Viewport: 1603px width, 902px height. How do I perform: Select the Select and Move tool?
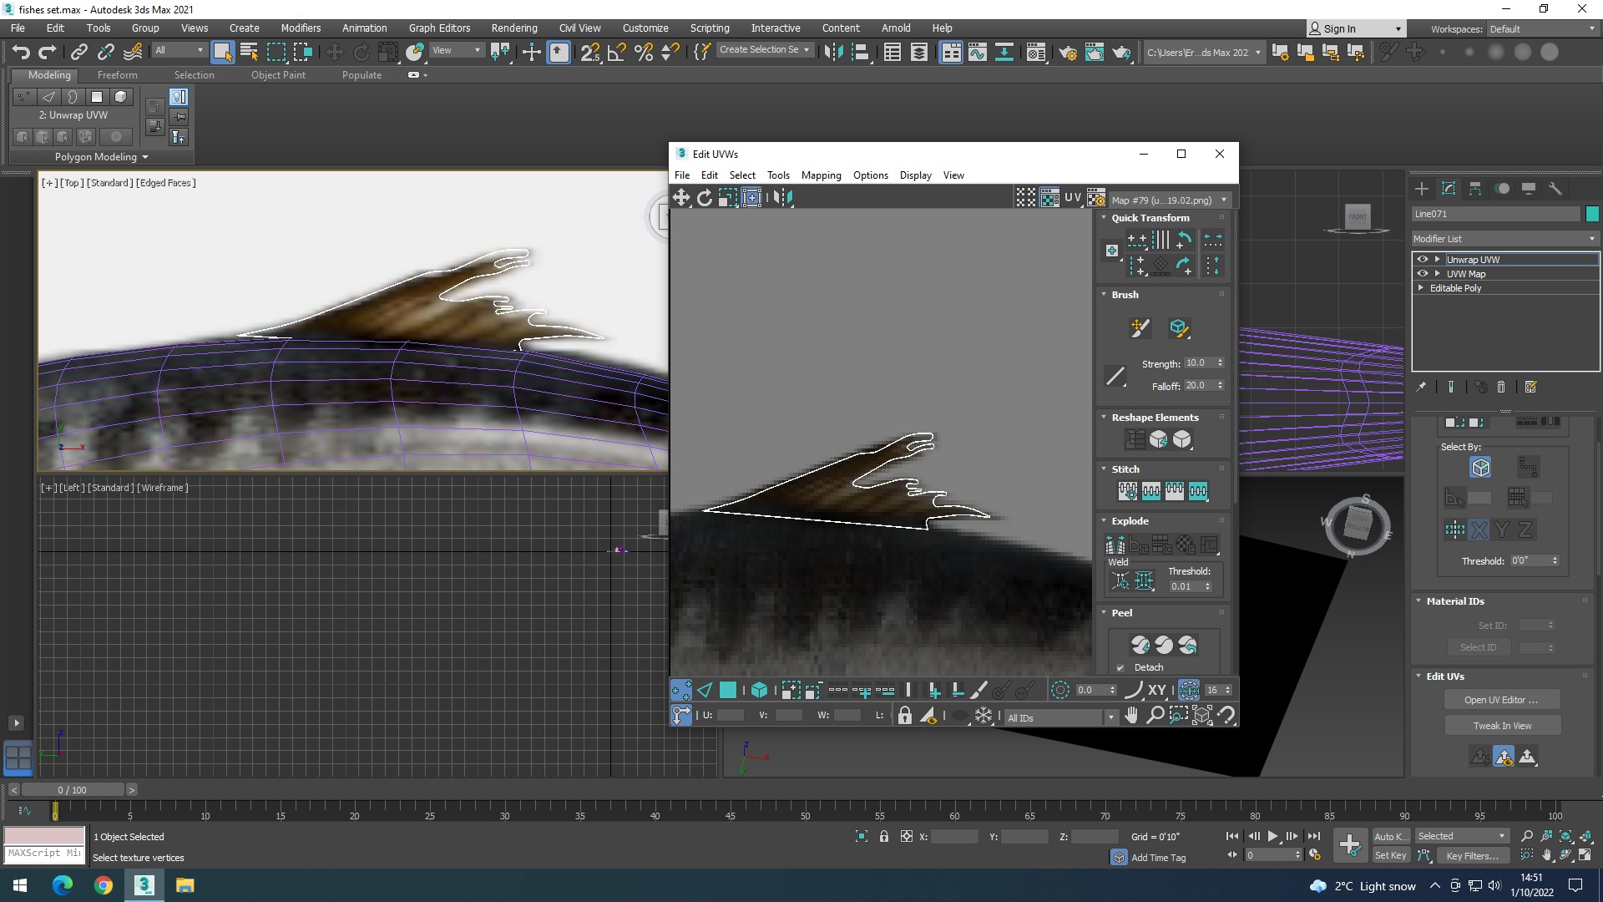[334, 52]
